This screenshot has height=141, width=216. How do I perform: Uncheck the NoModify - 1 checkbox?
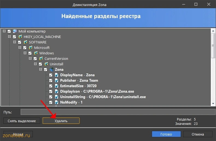point(51,102)
